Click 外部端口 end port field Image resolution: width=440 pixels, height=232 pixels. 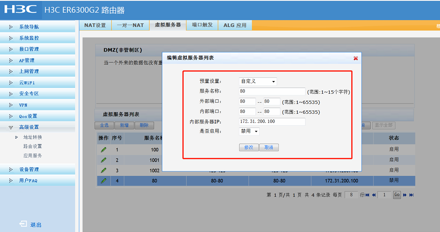272,101
